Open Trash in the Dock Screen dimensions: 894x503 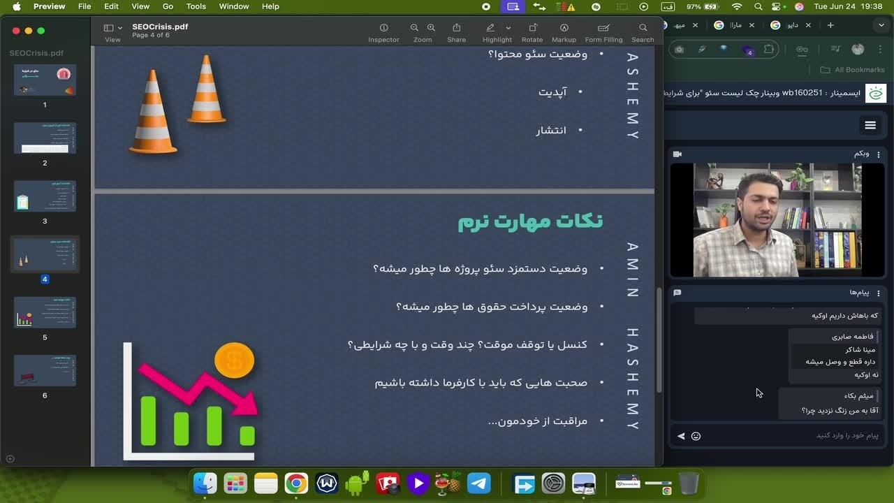click(688, 483)
